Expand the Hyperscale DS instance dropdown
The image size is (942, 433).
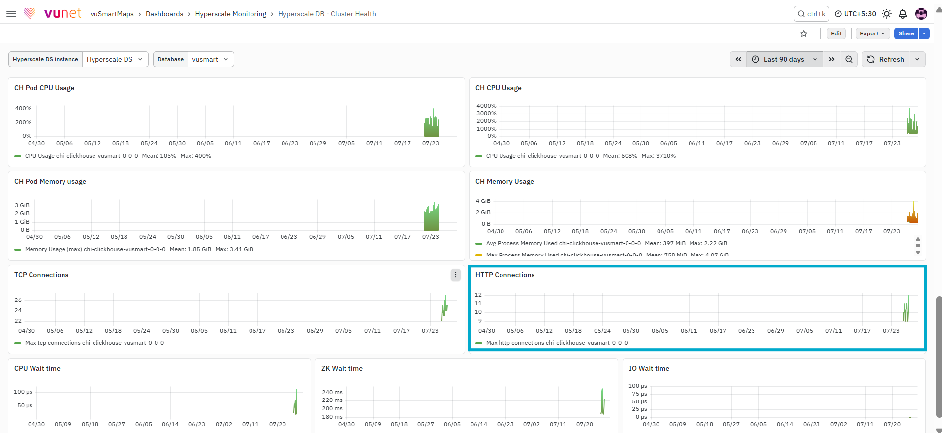(x=115, y=59)
